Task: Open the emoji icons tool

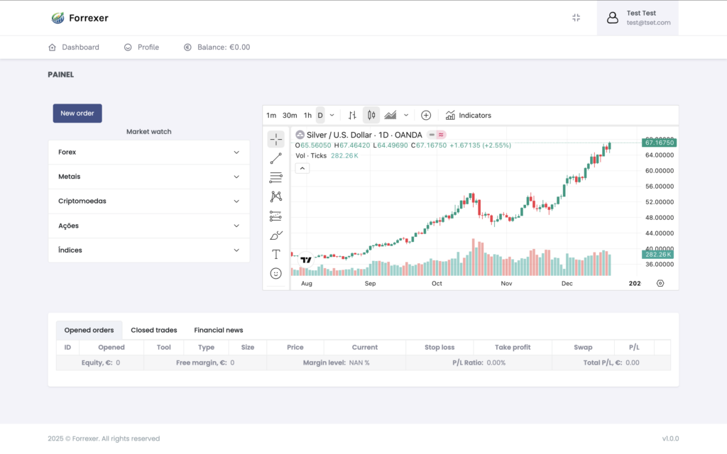Action: pyautogui.click(x=275, y=273)
